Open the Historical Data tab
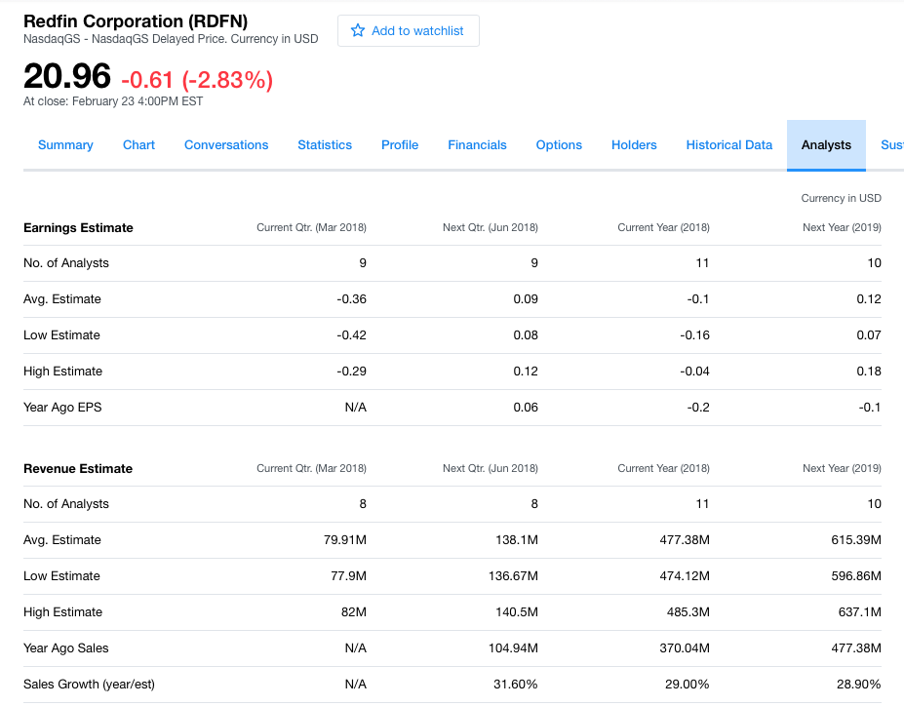This screenshot has width=904, height=706. [729, 144]
